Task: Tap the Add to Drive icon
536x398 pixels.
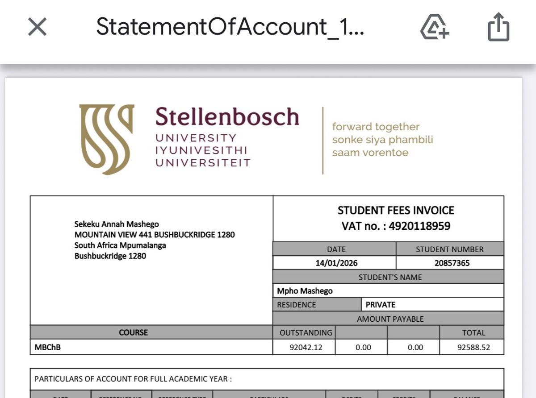Action: (435, 27)
